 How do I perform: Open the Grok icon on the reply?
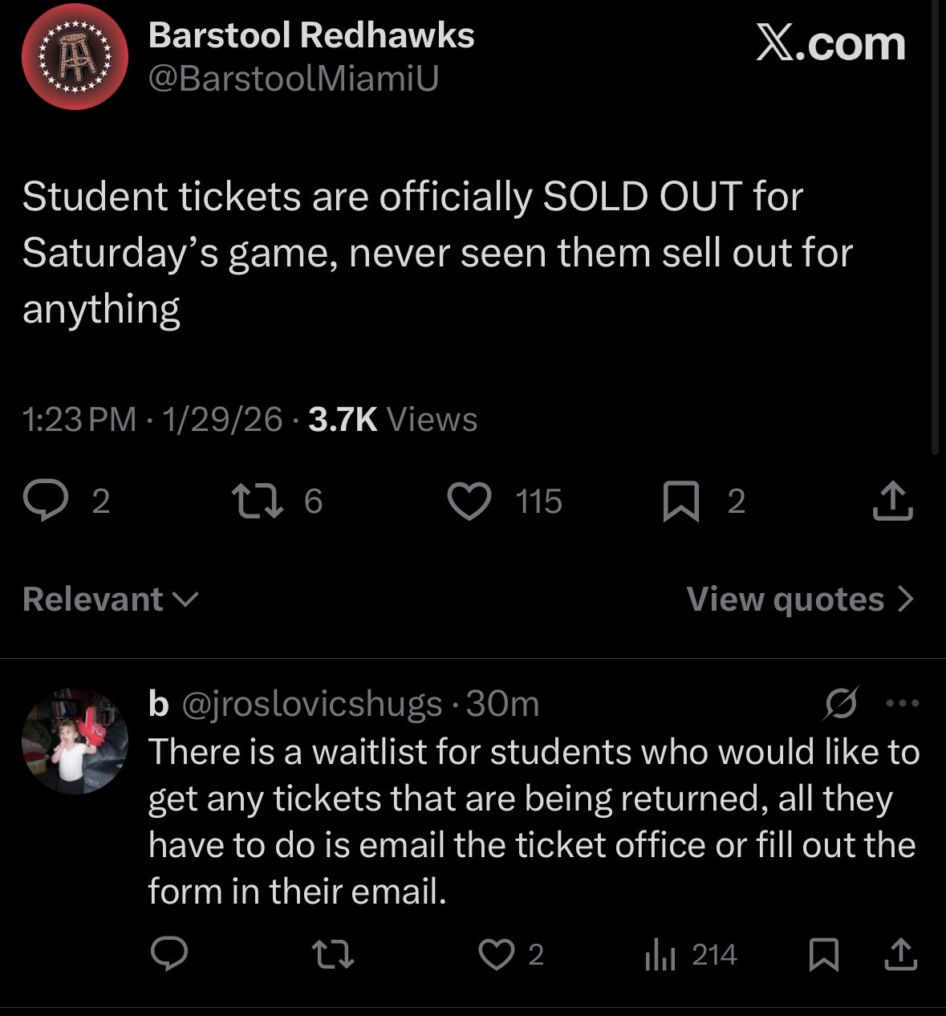[x=842, y=704]
